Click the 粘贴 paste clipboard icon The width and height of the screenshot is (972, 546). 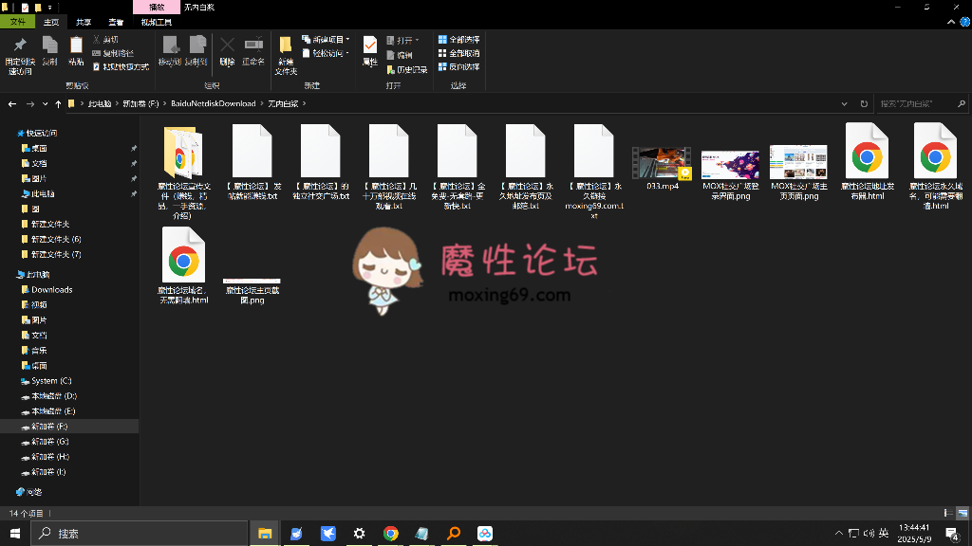[x=76, y=45]
